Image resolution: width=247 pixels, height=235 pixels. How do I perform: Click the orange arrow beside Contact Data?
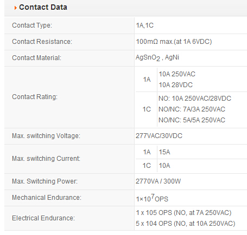click(16, 8)
